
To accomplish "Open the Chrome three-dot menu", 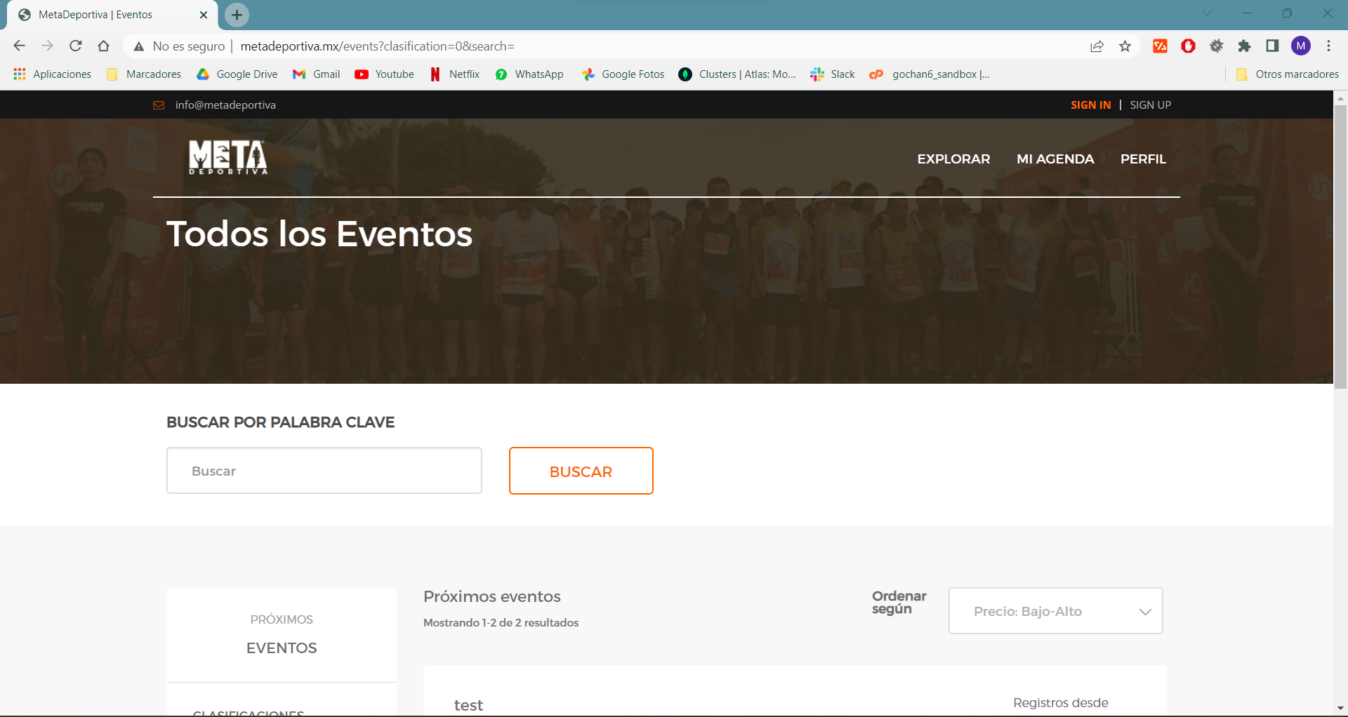I will click(x=1329, y=46).
